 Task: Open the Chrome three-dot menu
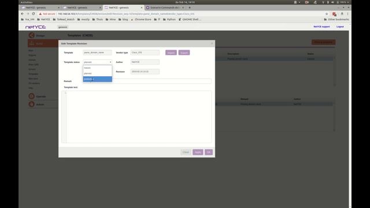tap(347, 14)
